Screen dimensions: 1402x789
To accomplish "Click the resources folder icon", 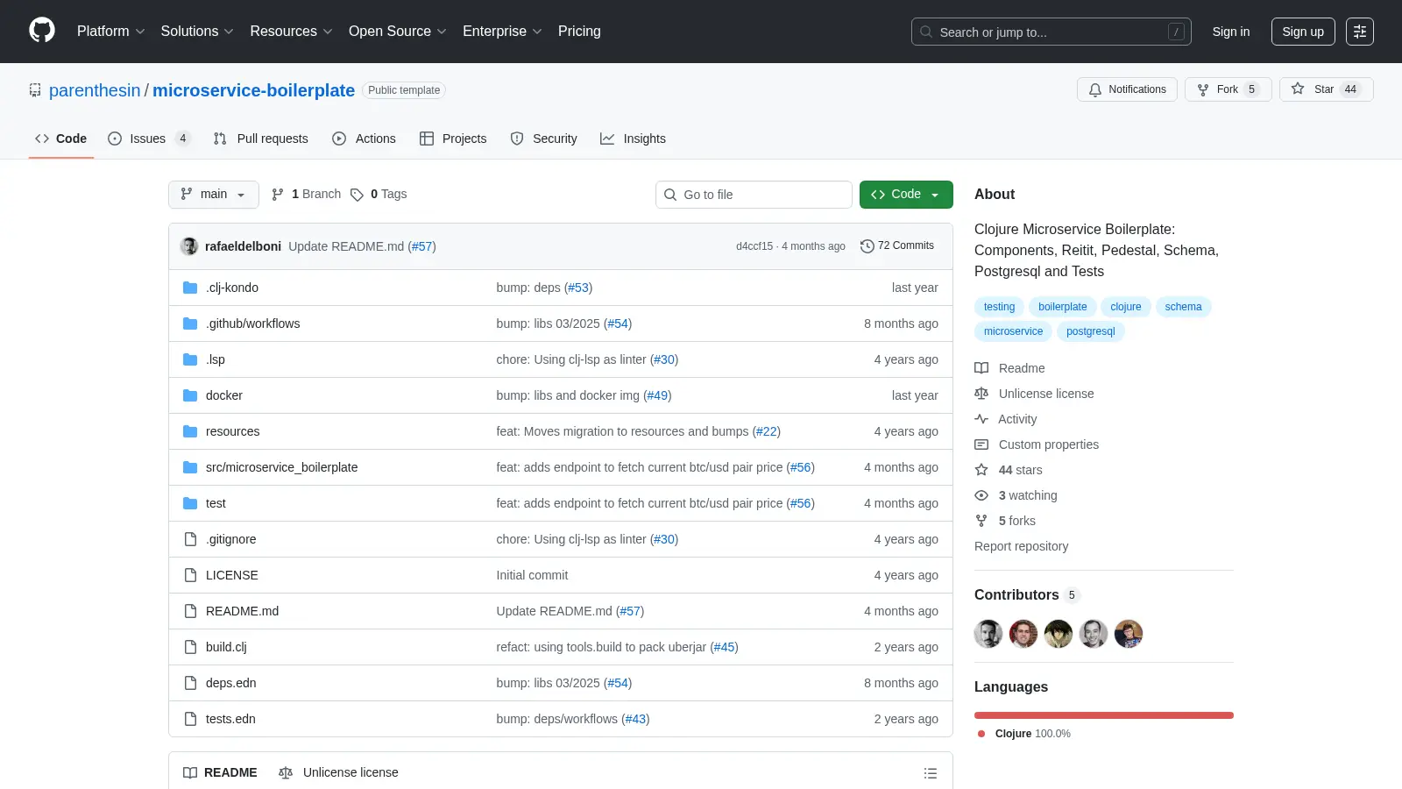I will coord(190,431).
